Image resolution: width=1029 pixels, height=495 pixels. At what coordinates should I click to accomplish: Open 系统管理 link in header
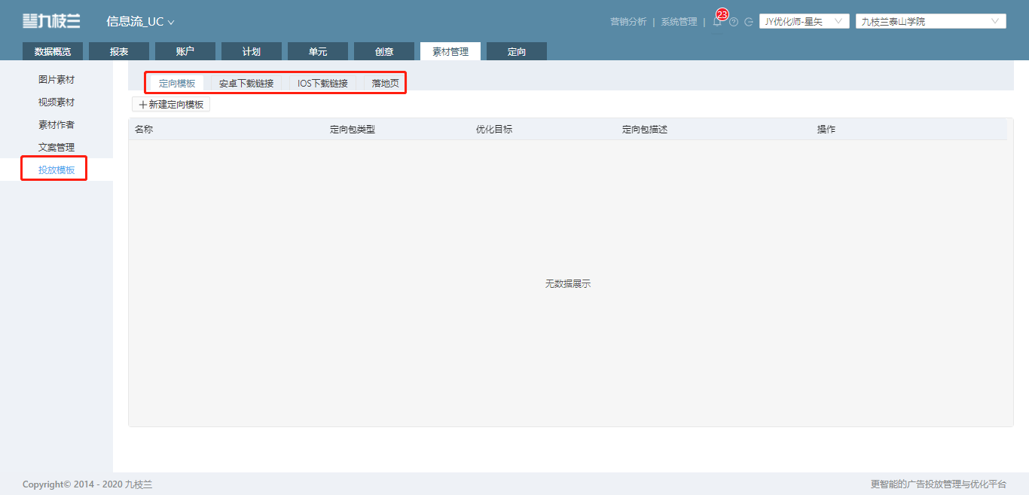pyautogui.click(x=679, y=22)
